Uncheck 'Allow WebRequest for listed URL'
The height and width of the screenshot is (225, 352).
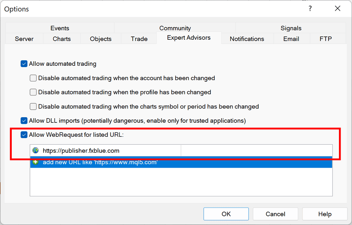pos(24,134)
